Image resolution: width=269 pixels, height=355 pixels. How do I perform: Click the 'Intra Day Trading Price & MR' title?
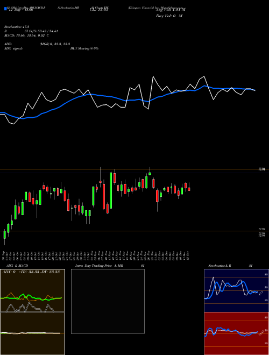tap(99, 266)
